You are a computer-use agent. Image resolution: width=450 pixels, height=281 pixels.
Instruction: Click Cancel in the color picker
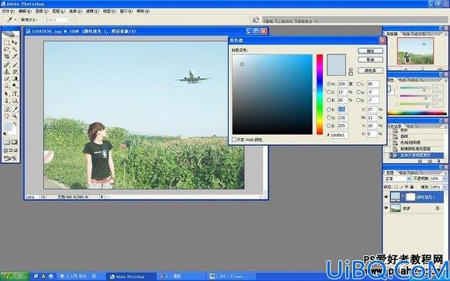pyautogui.click(x=370, y=60)
